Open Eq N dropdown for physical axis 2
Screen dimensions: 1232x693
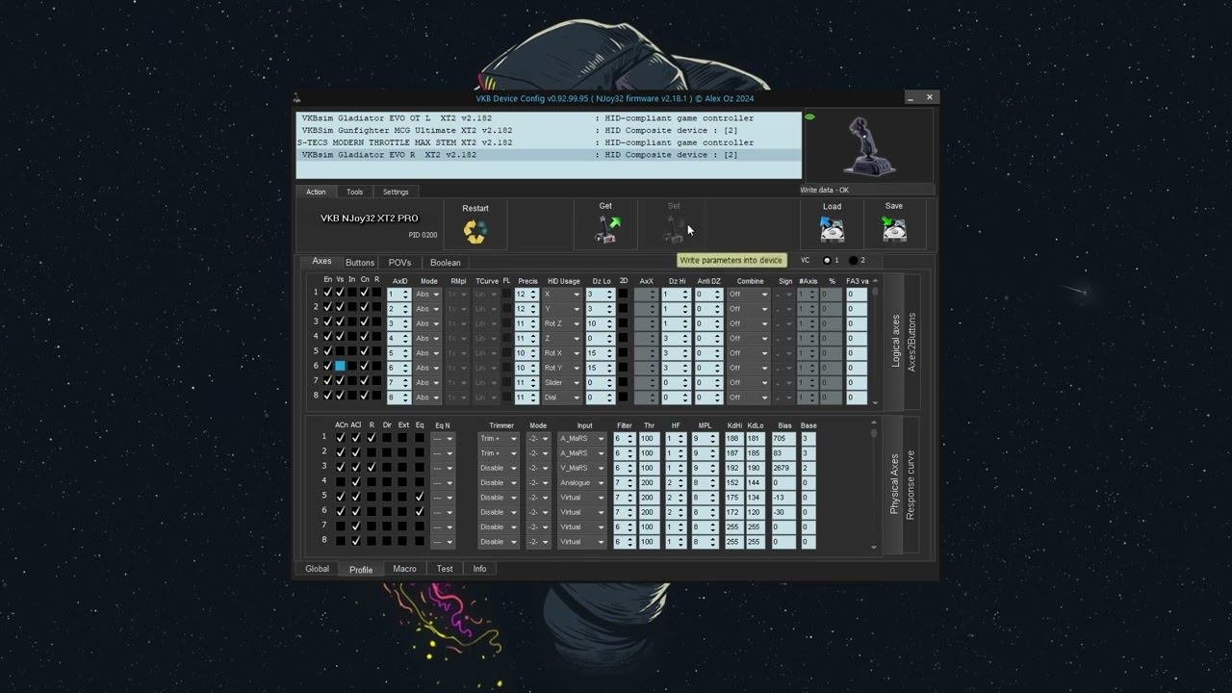(x=443, y=453)
